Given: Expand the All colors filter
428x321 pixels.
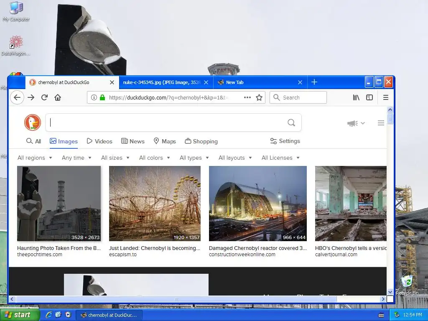Looking at the screenshot, I should [155, 158].
